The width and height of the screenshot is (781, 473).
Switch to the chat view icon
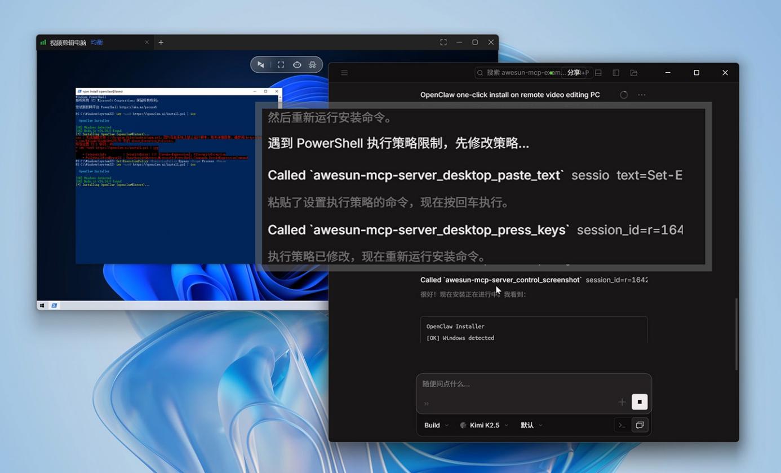pyautogui.click(x=640, y=425)
